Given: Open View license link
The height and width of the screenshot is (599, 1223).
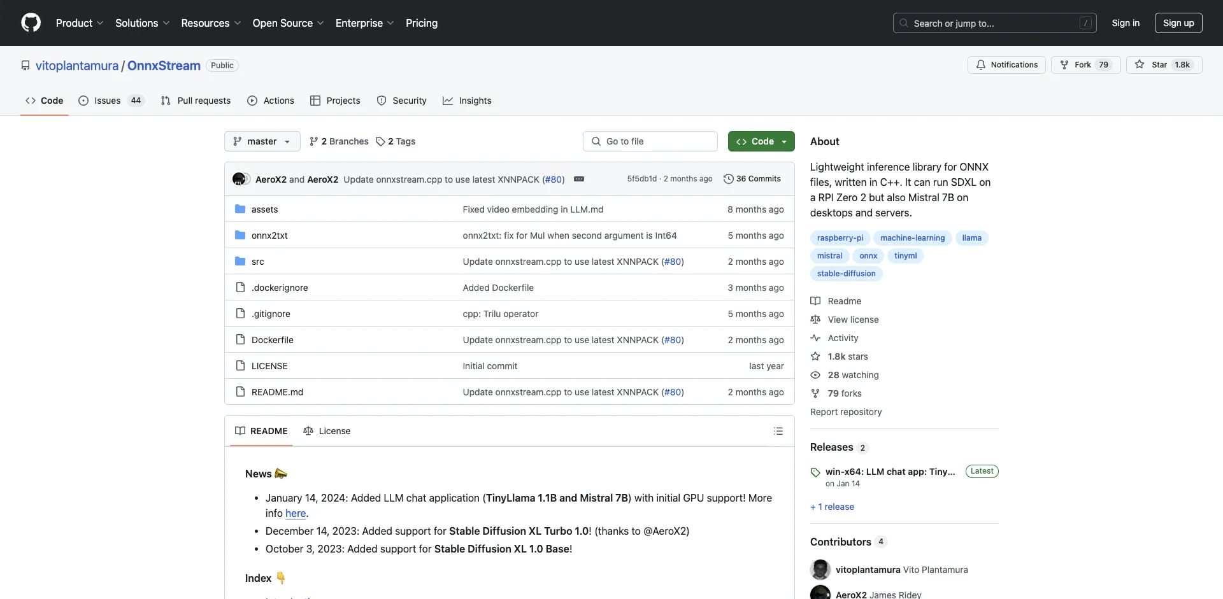Looking at the screenshot, I should click(845, 320).
